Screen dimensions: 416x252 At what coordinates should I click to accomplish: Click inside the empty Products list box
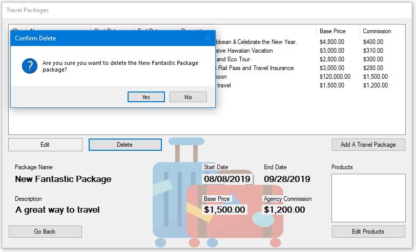tap(368, 196)
